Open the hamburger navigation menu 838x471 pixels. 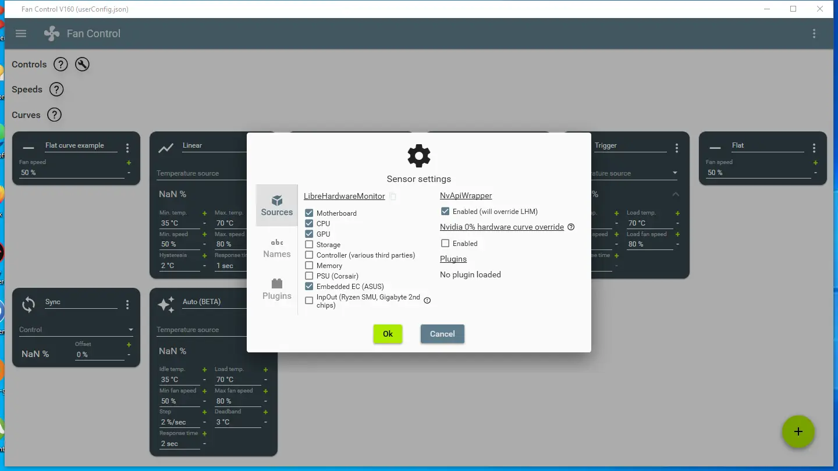click(21, 33)
